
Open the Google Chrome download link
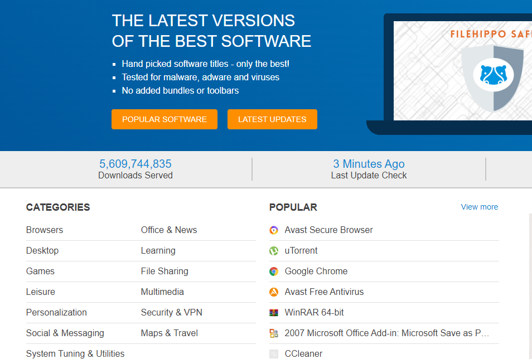click(x=316, y=271)
